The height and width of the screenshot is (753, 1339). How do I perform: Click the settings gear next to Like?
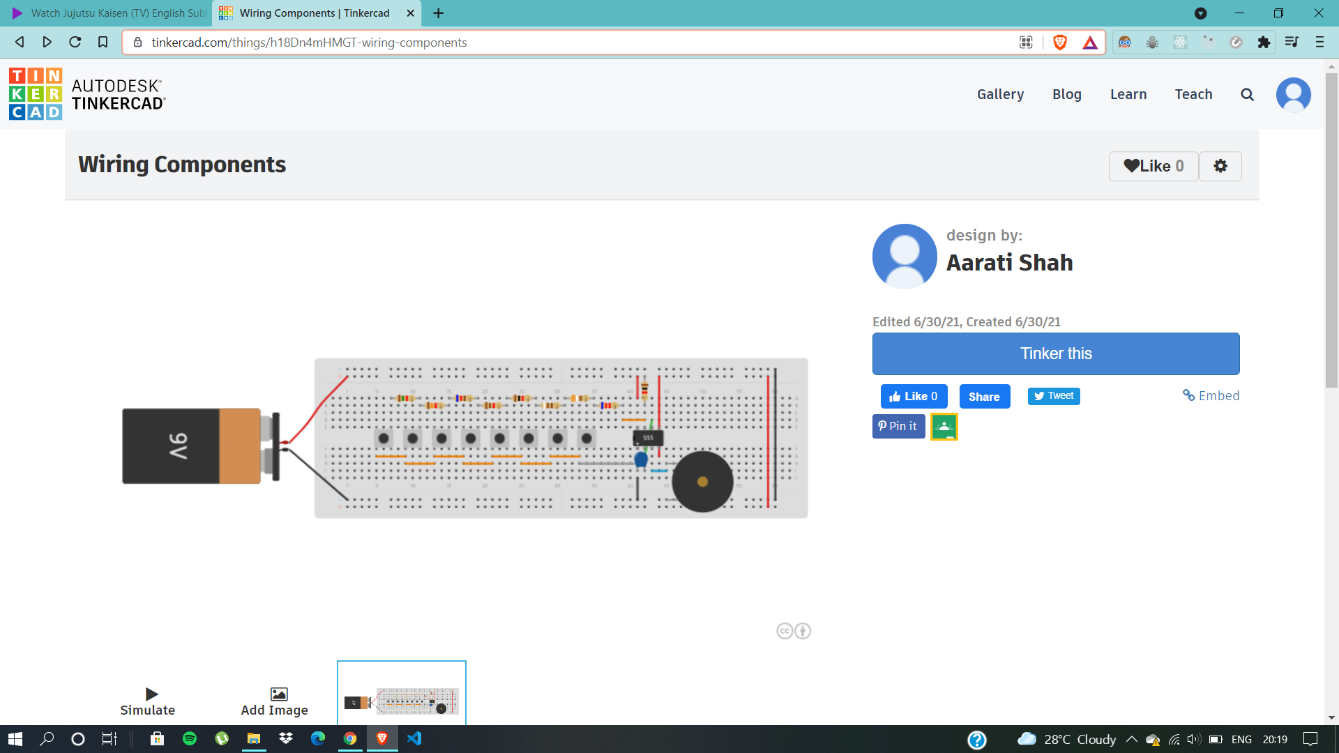[1220, 166]
